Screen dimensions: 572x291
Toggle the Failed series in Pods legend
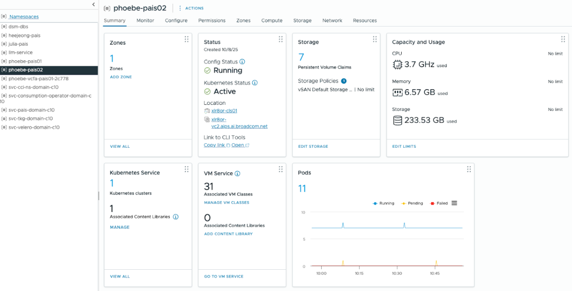coord(439,203)
